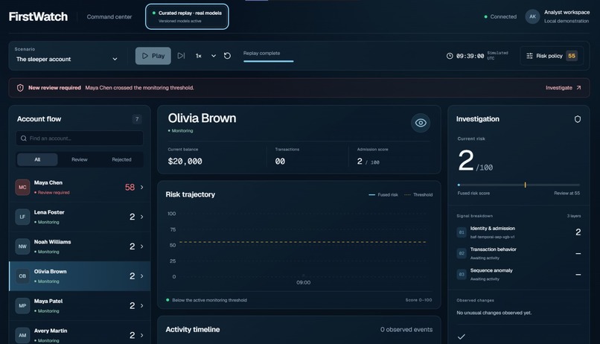Click the LF avatar for Lena Foster
This screenshot has width=600, height=344.
pyautogui.click(x=22, y=217)
